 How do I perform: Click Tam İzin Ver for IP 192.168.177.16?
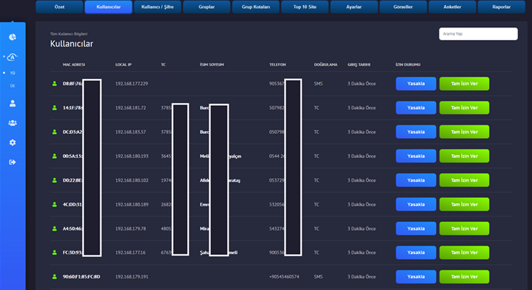pos(464,253)
